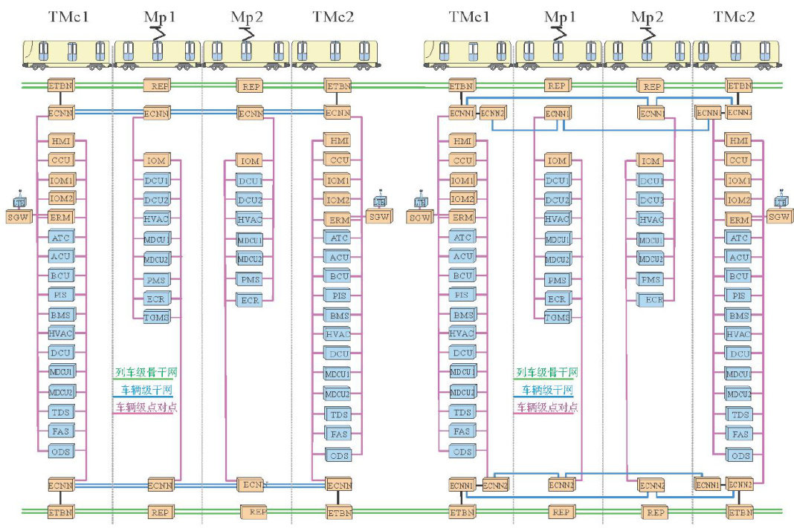Click the leftmost TMc1 train car image
This screenshot has width=794, height=528.
tap(66, 53)
